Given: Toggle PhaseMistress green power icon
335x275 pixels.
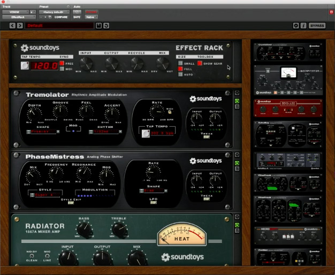Looking at the screenshot, I should [x=237, y=163].
